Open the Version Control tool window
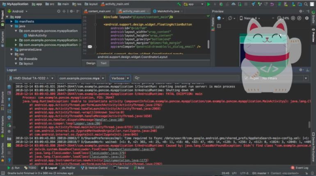Screen dimensions: 316x176 click(x=96, y=168)
